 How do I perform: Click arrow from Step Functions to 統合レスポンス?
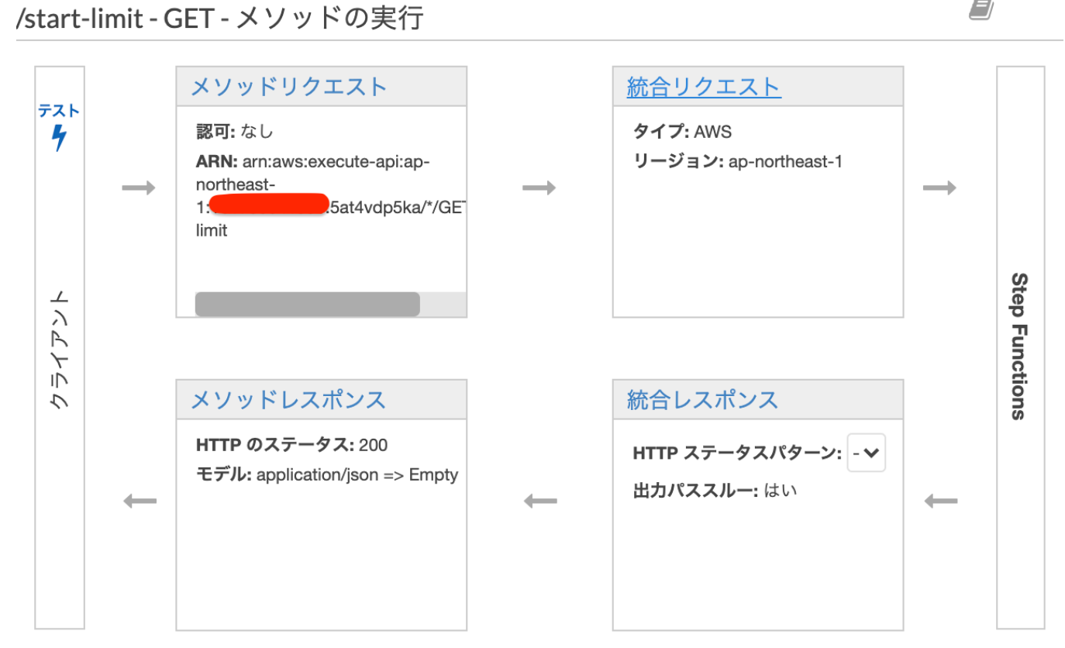pos(941,502)
